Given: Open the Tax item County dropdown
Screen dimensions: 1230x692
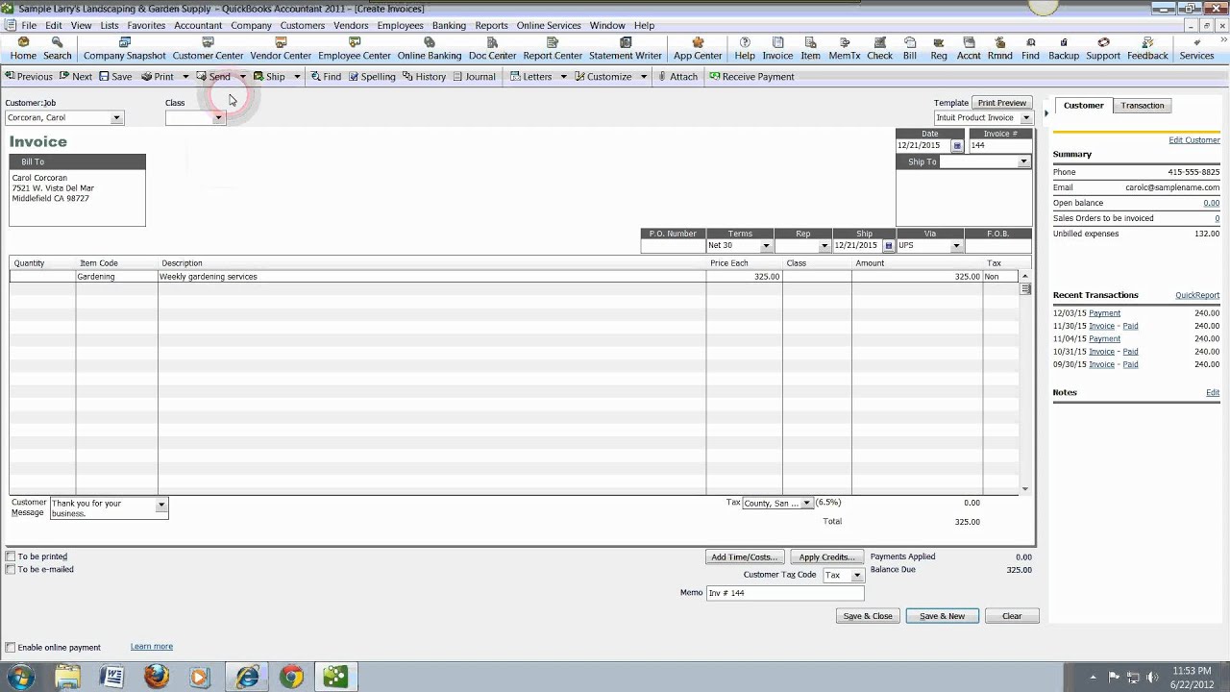Looking at the screenshot, I should (x=806, y=503).
